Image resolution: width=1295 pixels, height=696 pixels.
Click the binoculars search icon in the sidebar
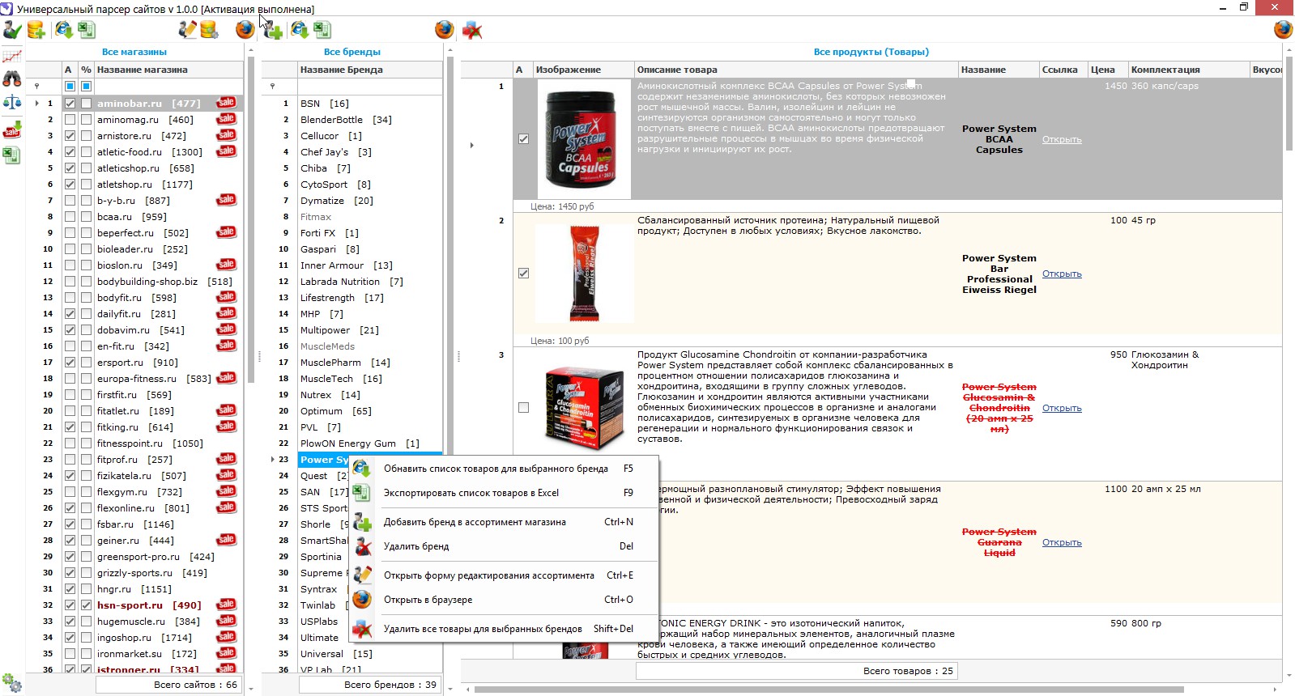pos(12,79)
